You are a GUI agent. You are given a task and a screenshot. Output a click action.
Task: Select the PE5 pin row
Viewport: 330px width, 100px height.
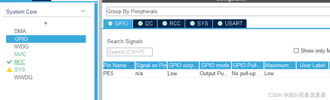pos(216,74)
